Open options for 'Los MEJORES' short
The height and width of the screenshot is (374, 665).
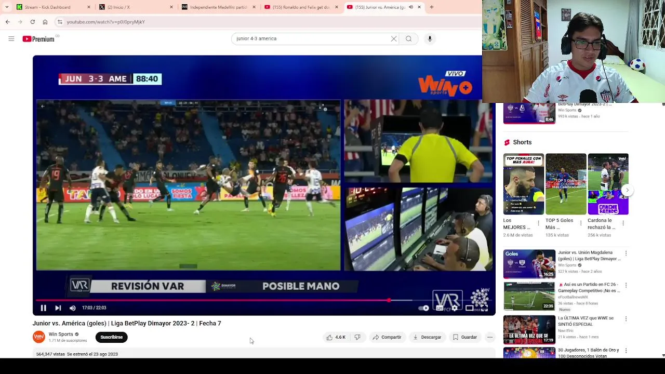[538, 223]
